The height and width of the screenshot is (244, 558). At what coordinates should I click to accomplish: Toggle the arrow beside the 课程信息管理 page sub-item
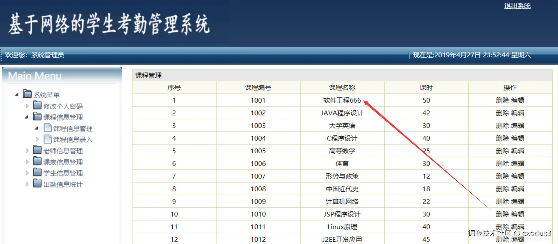[x=37, y=128]
